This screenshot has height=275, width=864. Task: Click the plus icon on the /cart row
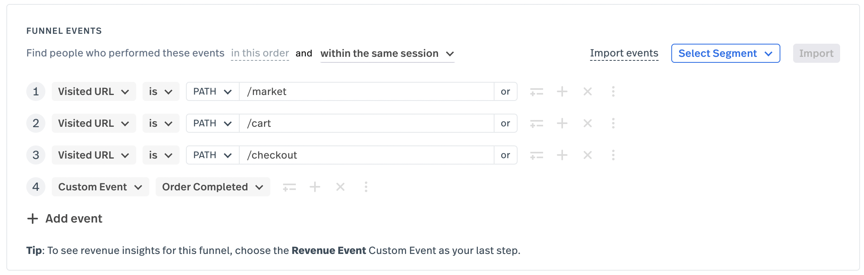click(x=562, y=123)
